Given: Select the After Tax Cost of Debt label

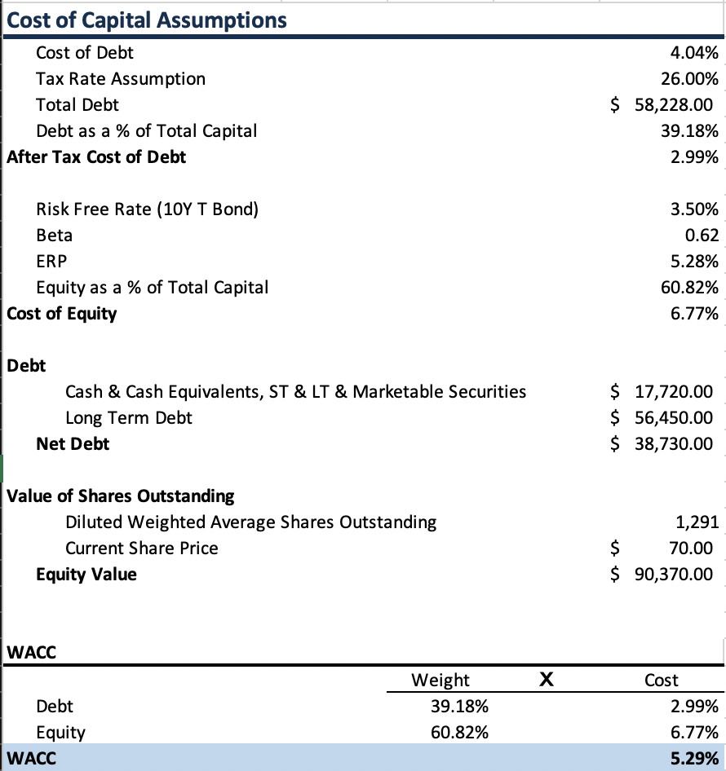Looking at the screenshot, I should pos(96,157).
